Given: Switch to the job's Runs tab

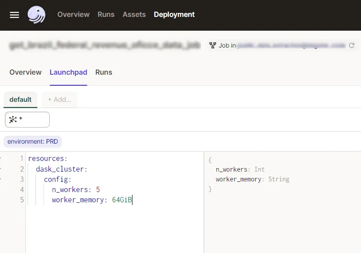Looking at the screenshot, I should [104, 72].
